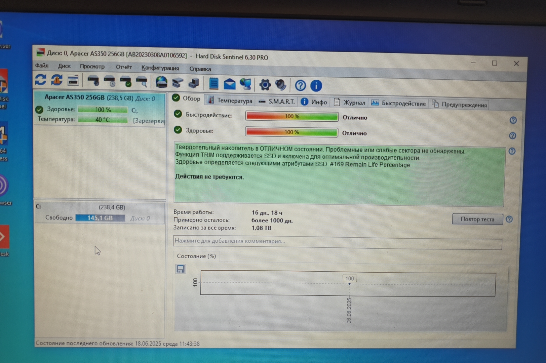Click the first drive test toolbar icon

click(93, 81)
